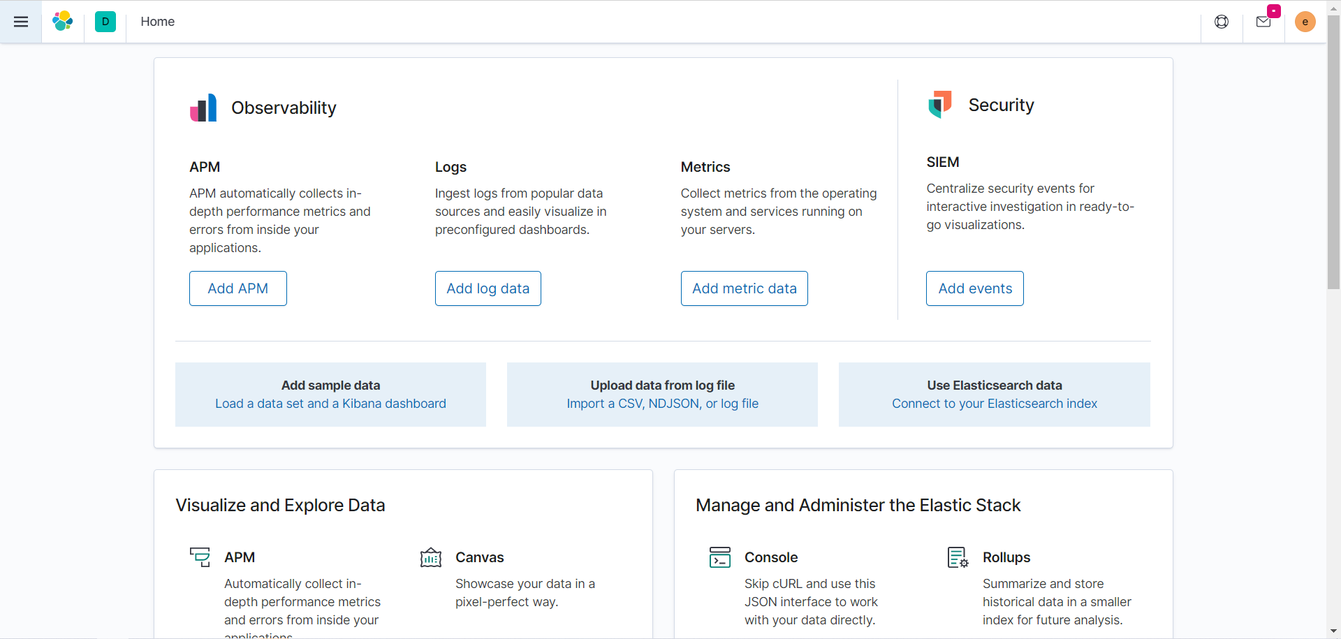Image resolution: width=1341 pixels, height=639 pixels.
Task: Click the 'Add sample data' heading
Action: point(330,385)
